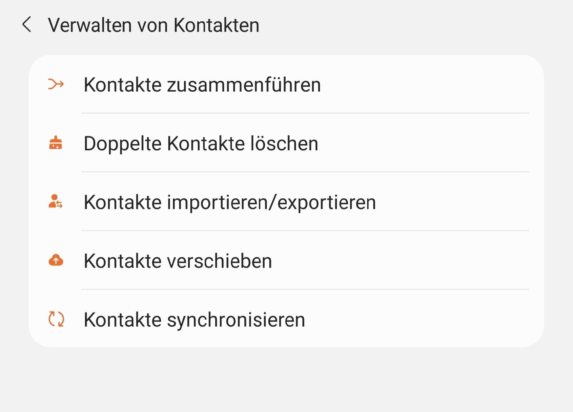Tap the word Kontakten in the header
The image size is (573, 412).
pyautogui.click(x=216, y=25)
